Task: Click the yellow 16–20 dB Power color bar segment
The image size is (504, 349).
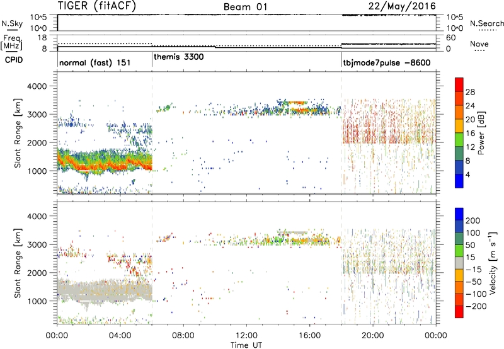Action: (459, 125)
